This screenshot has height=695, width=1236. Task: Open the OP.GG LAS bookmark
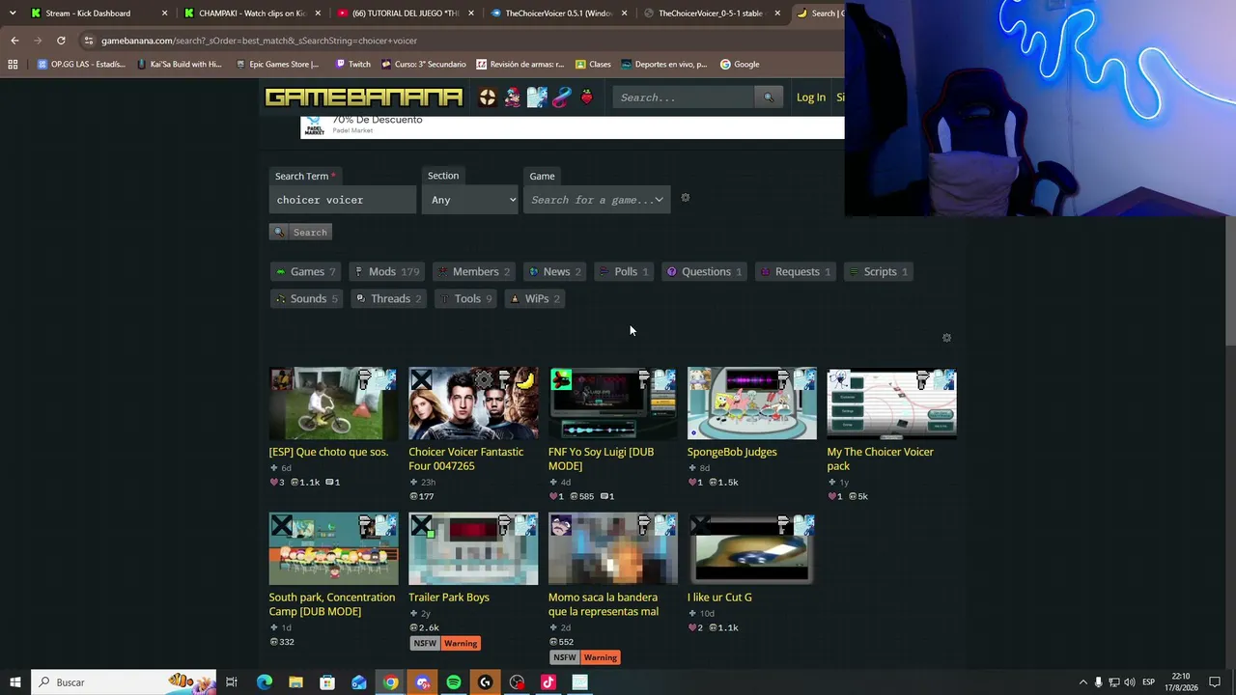81,65
